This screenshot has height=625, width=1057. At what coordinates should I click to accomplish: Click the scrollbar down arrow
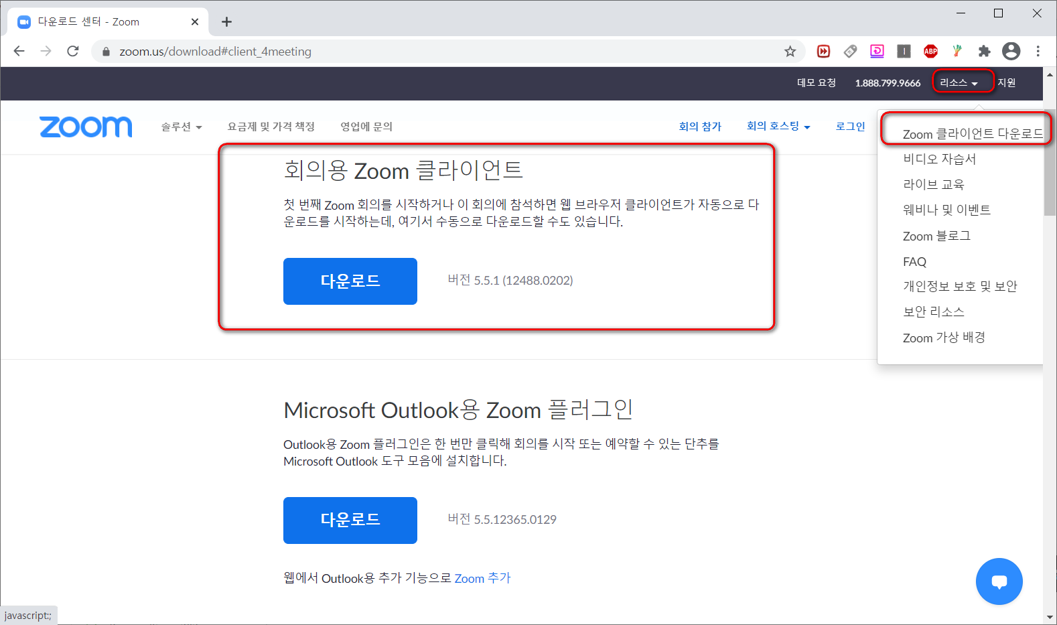point(1050,617)
